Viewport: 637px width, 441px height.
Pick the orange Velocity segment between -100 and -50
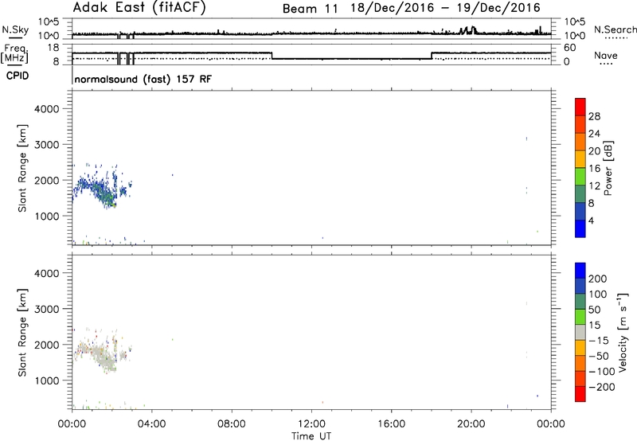click(x=580, y=363)
